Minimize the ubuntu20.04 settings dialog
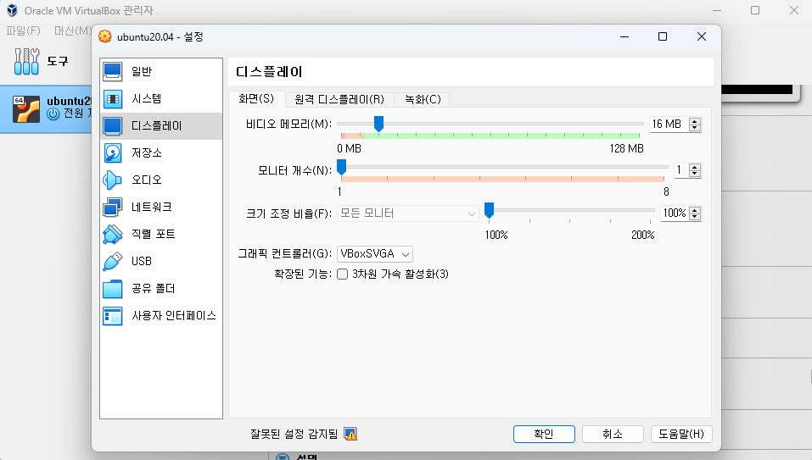The height and width of the screenshot is (460, 812). click(624, 36)
